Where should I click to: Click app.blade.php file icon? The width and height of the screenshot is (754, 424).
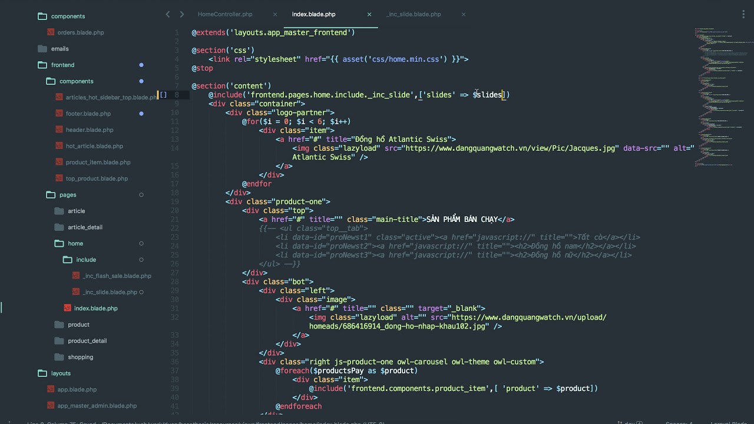(x=51, y=389)
